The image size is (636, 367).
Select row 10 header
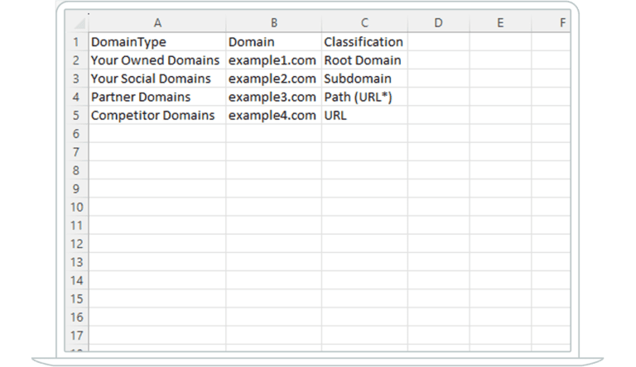tap(76, 207)
